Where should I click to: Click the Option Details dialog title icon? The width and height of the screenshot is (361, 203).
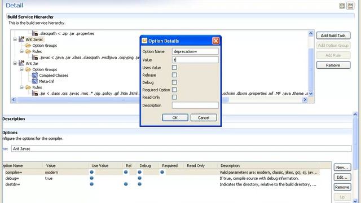[144, 41]
